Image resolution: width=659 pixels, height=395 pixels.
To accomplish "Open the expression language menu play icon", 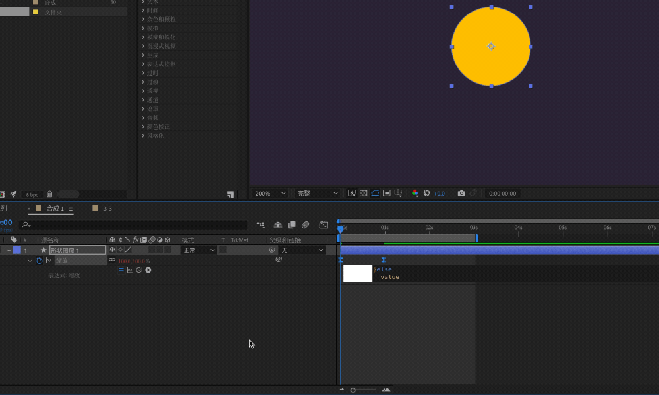I will point(148,270).
